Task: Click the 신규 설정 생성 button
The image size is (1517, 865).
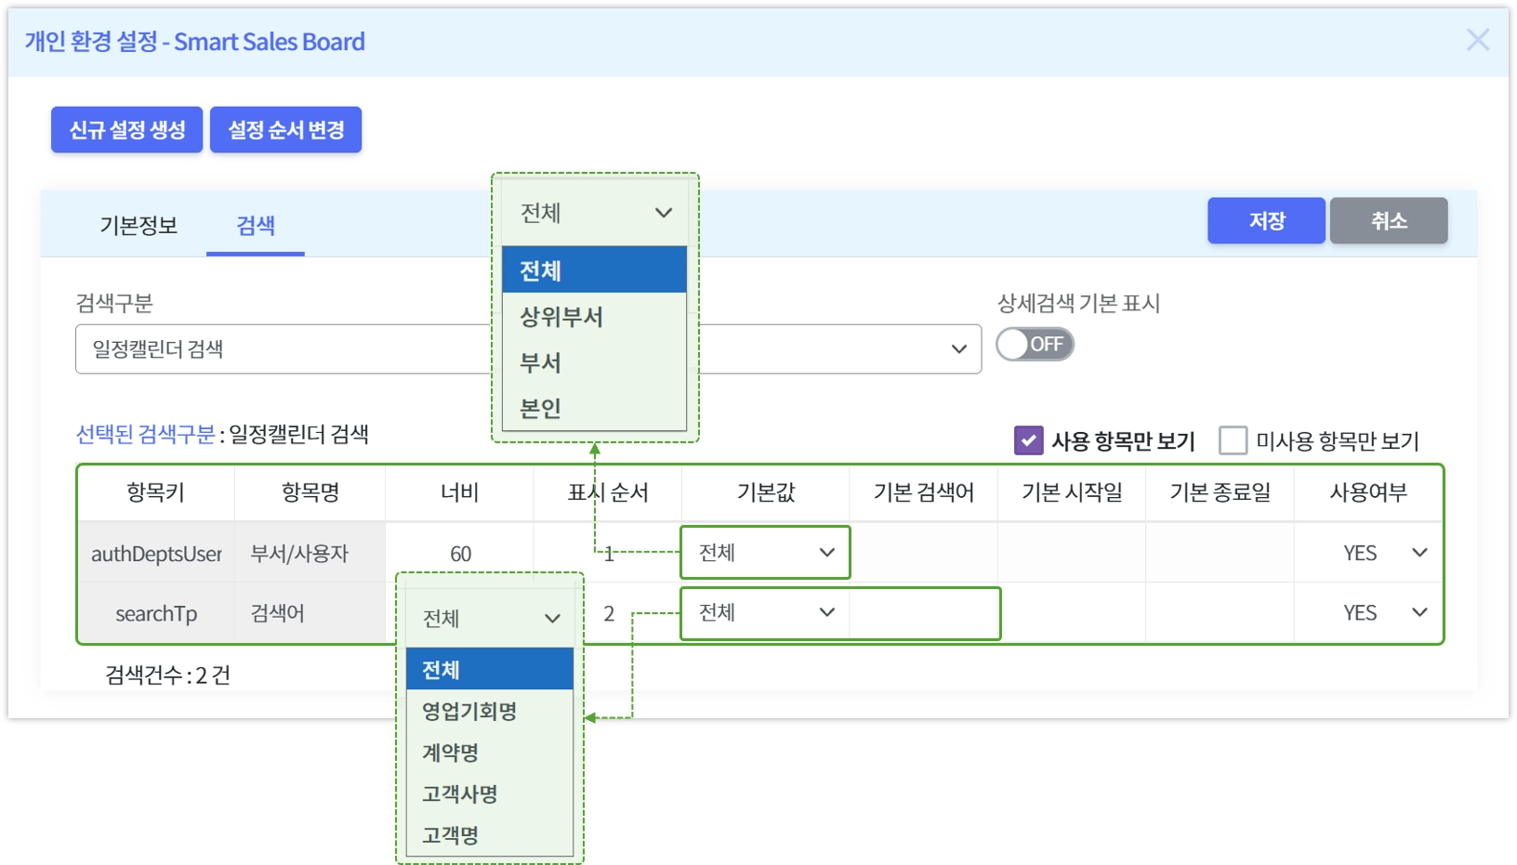Action: pos(126,129)
